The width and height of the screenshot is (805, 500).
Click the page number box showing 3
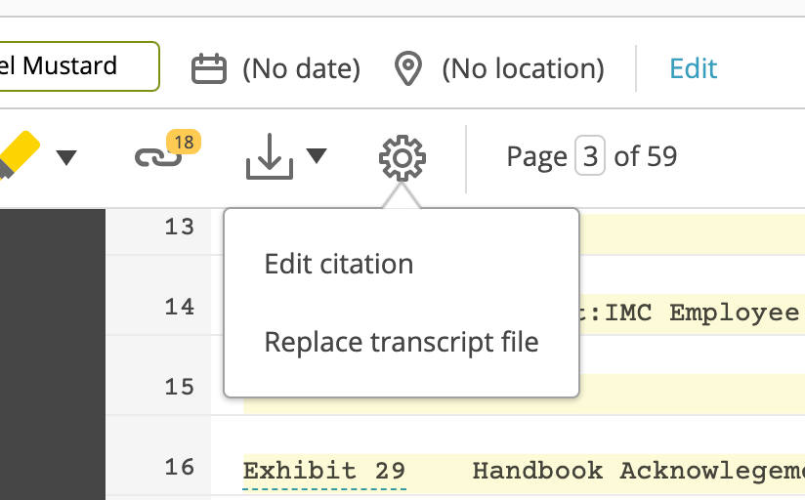tap(590, 156)
